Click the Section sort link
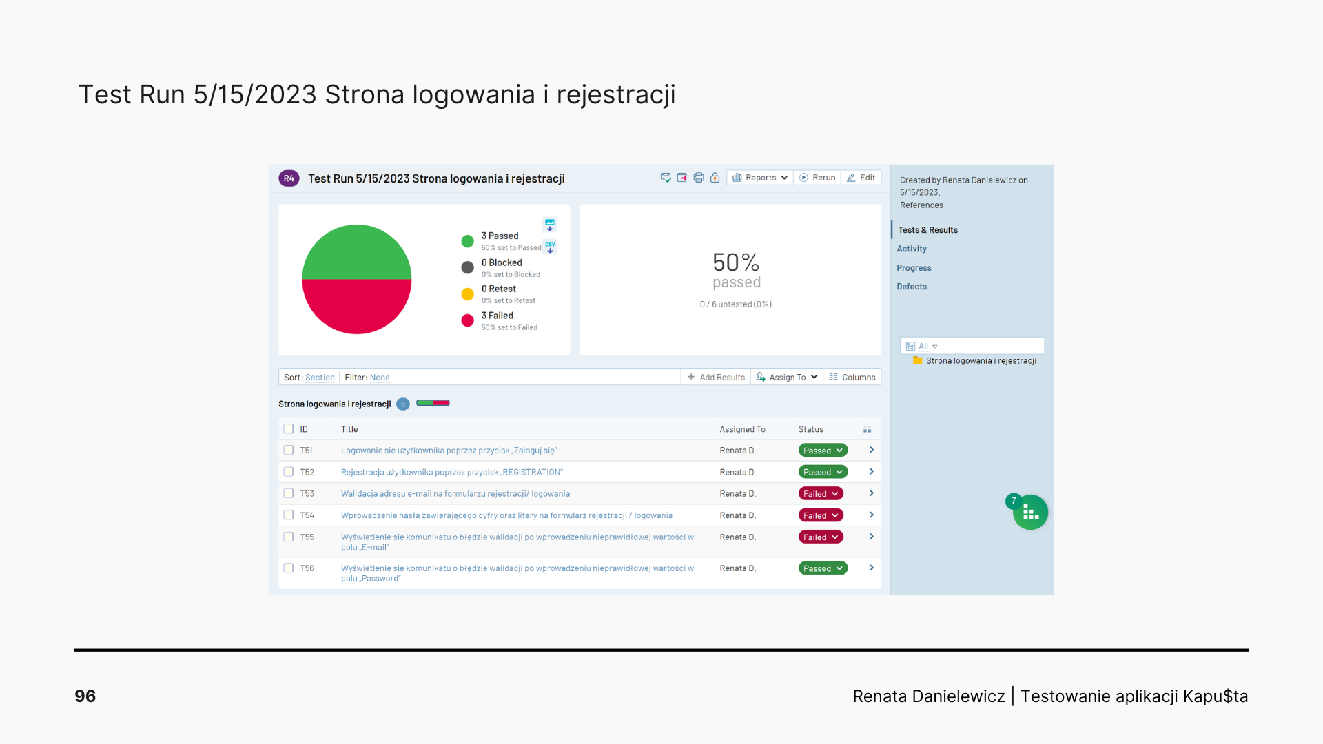 point(320,378)
